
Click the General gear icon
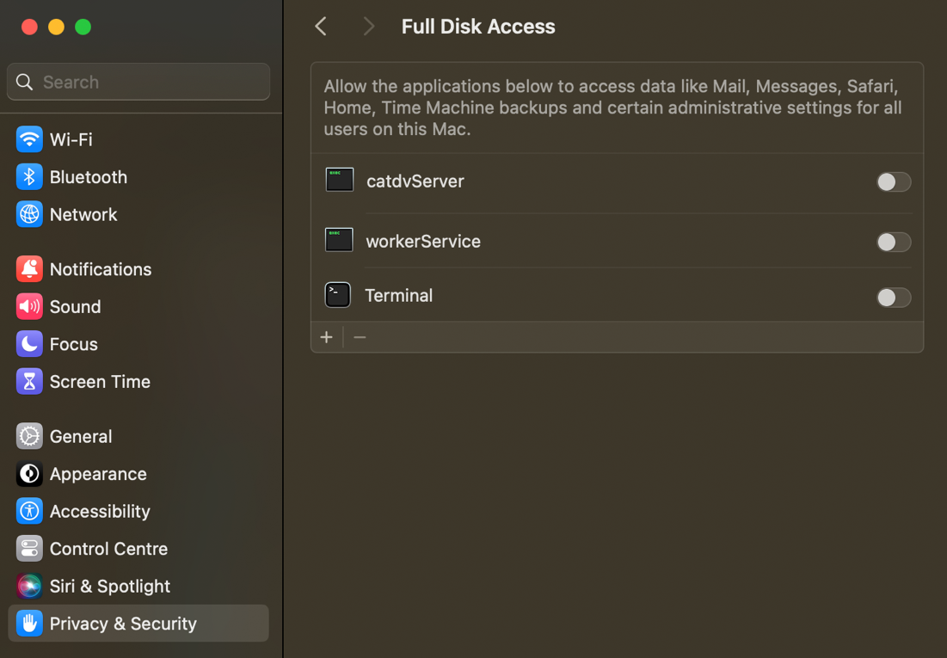(x=29, y=436)
